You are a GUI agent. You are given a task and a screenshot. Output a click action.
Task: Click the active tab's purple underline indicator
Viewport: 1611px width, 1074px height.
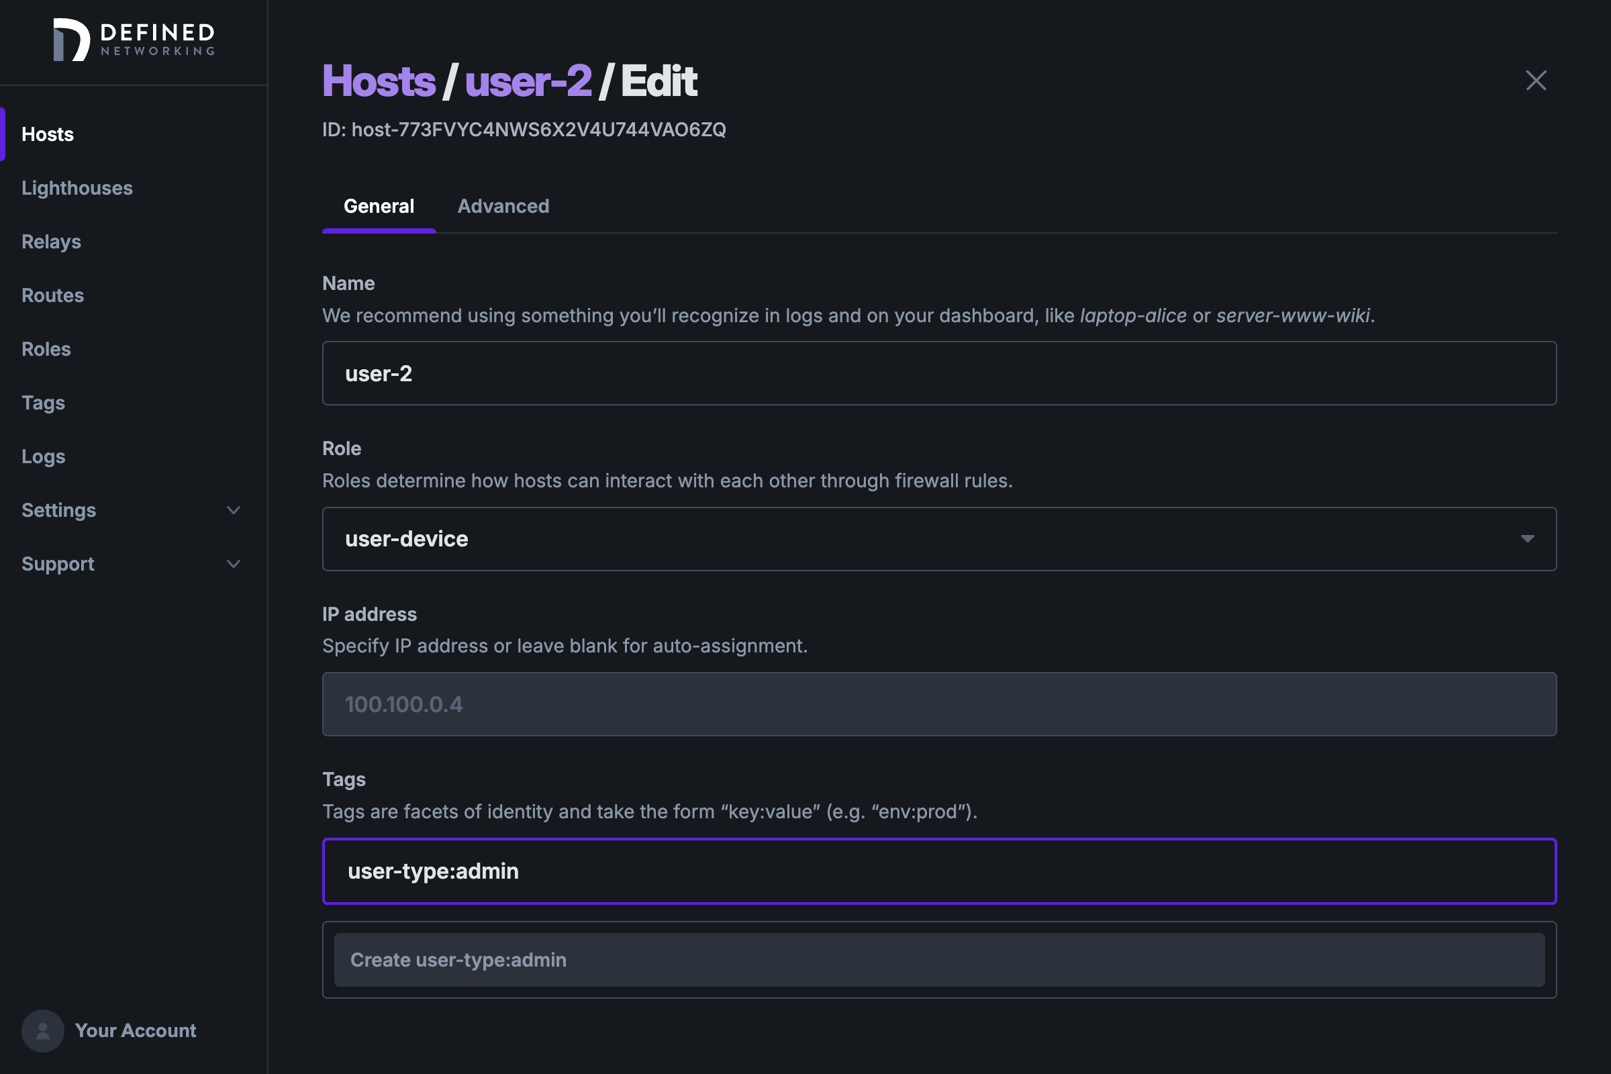(379, 233)
